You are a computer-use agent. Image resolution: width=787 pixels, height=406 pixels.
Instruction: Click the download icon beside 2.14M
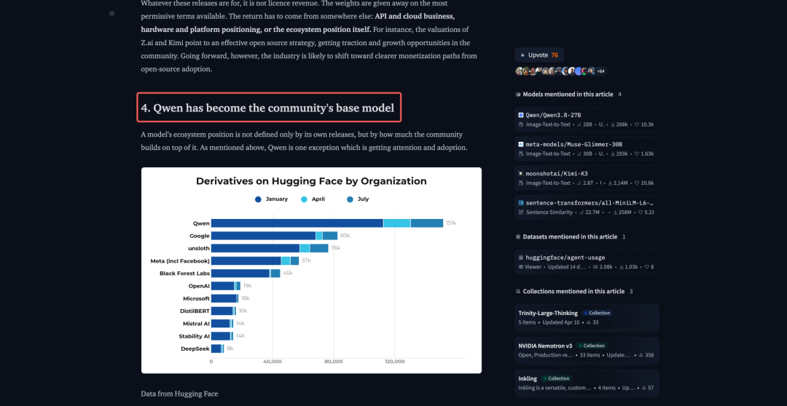coord(611,183)
